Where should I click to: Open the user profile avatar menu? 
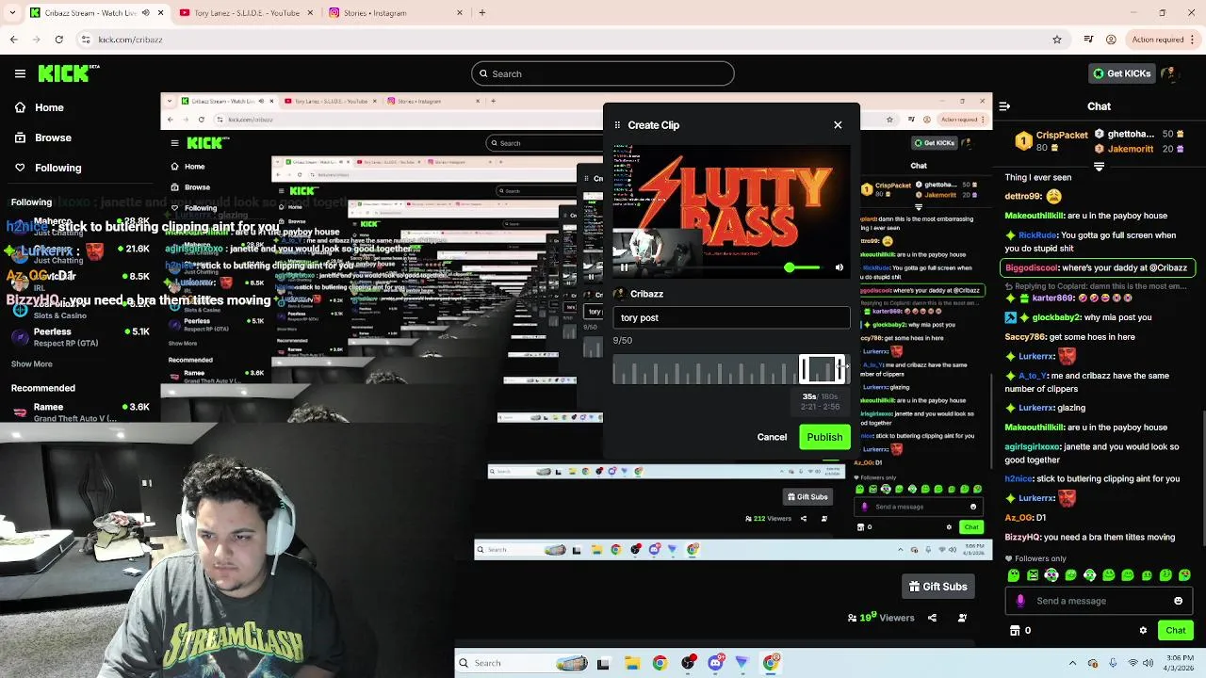(x=1169, y=73)
